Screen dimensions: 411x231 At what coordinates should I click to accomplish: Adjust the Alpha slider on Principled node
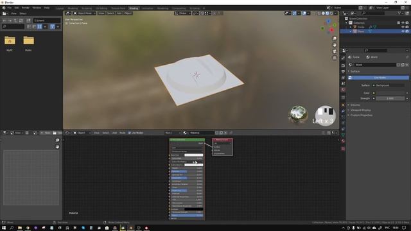click(187, 216)
